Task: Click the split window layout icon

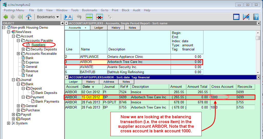Action: tap(236, 17)
